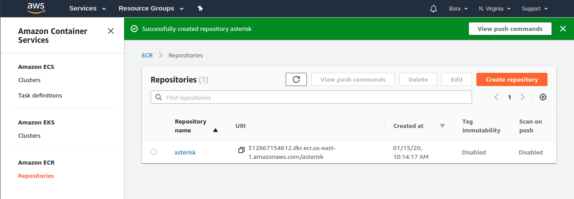Open the notifications bell icon
The image size is (574, 199).
(433, 8)
